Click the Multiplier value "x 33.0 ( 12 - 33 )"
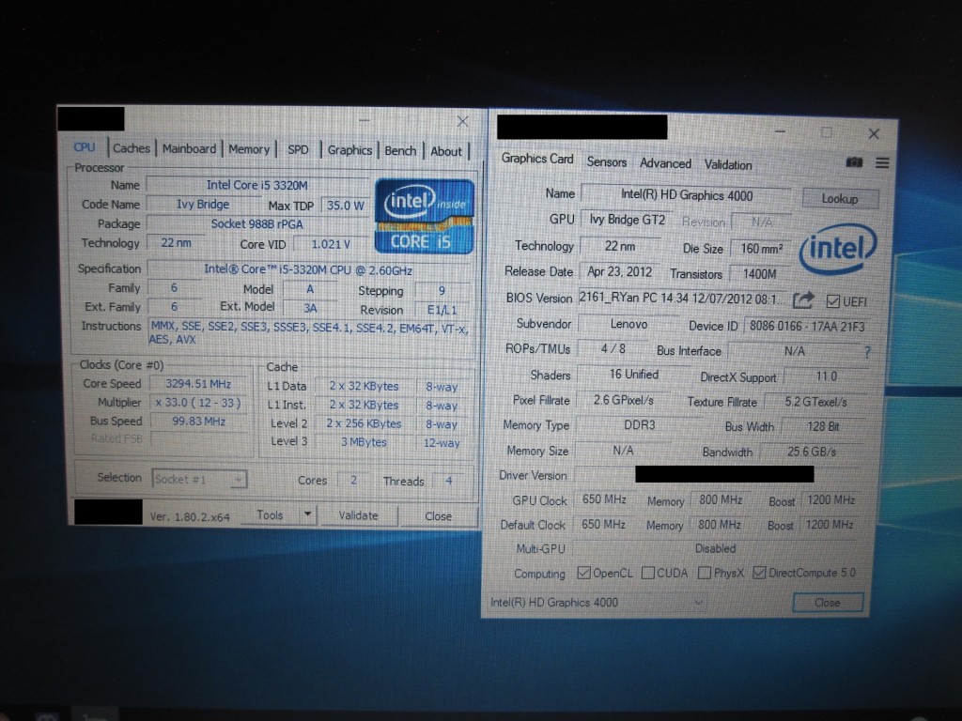Viewport: 962px width, 721px height. [198, 403]
